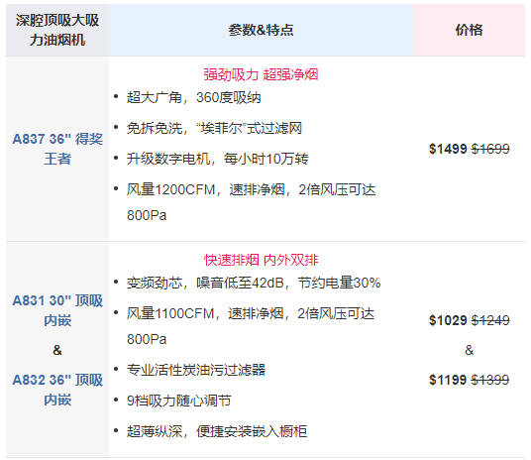Click the 升级数字电机 bullet text
531x460 pixels.
pos(217,159)
